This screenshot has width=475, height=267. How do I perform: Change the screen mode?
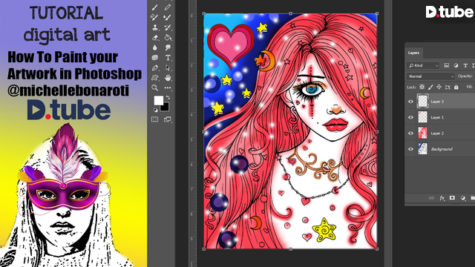click(x=167, y=119)
